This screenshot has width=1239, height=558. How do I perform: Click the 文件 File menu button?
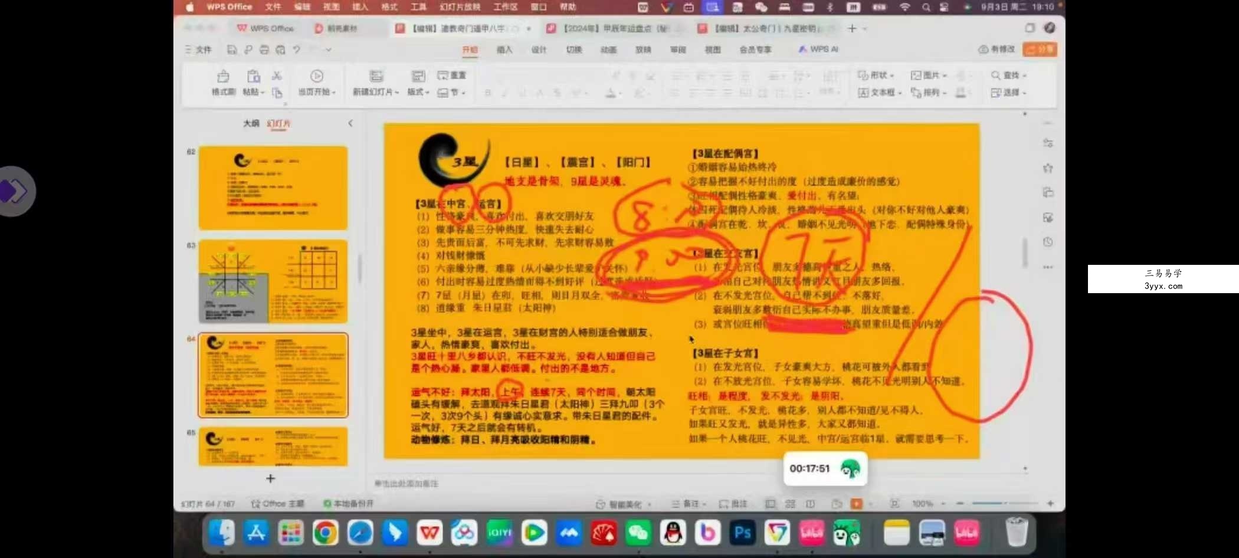(x=198, y=50)
